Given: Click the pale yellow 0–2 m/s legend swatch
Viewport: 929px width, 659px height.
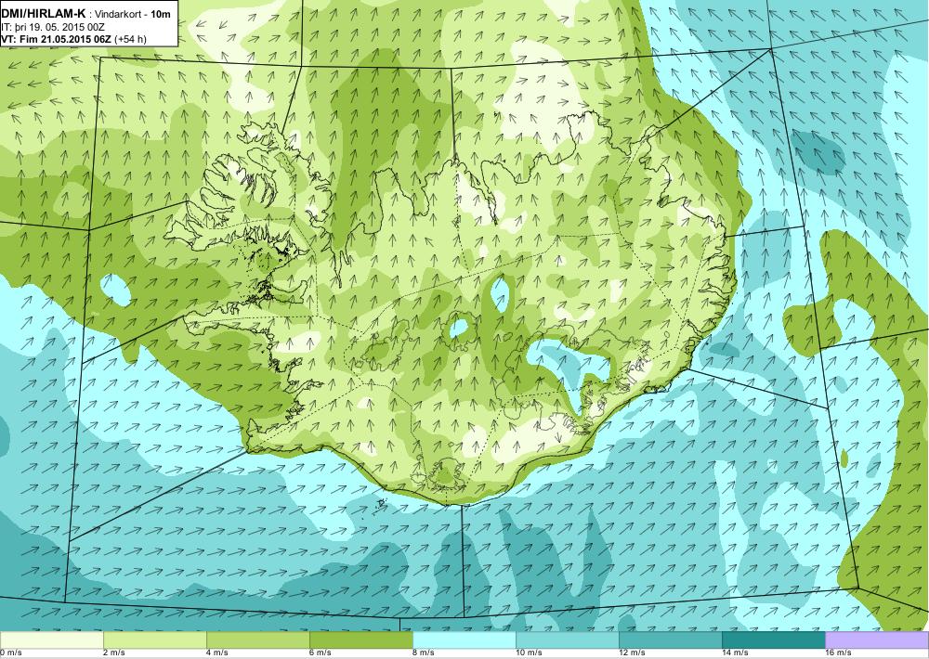Looking at the screenshot, I should coord(51,640).
